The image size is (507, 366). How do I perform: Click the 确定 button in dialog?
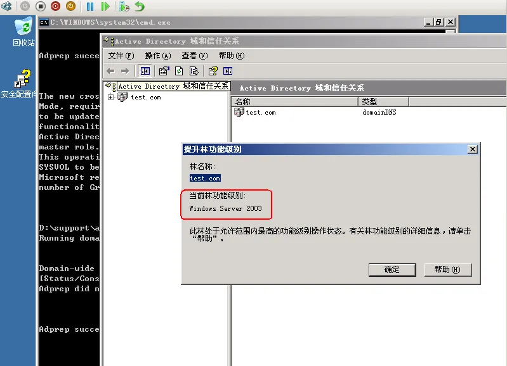(x=392, y=270)
